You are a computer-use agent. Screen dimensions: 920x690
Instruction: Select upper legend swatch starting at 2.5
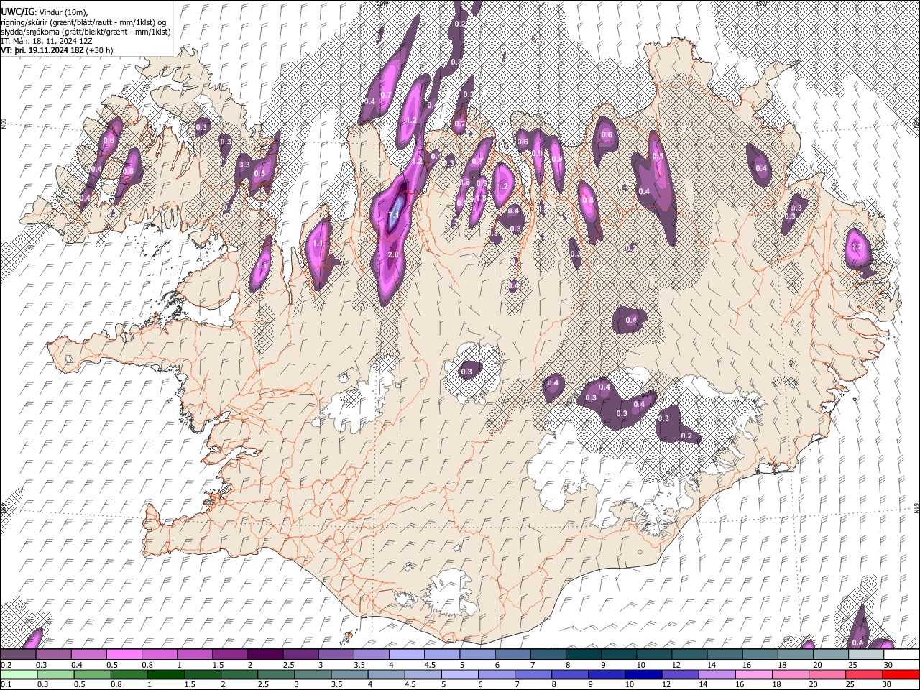pos(300,655)
